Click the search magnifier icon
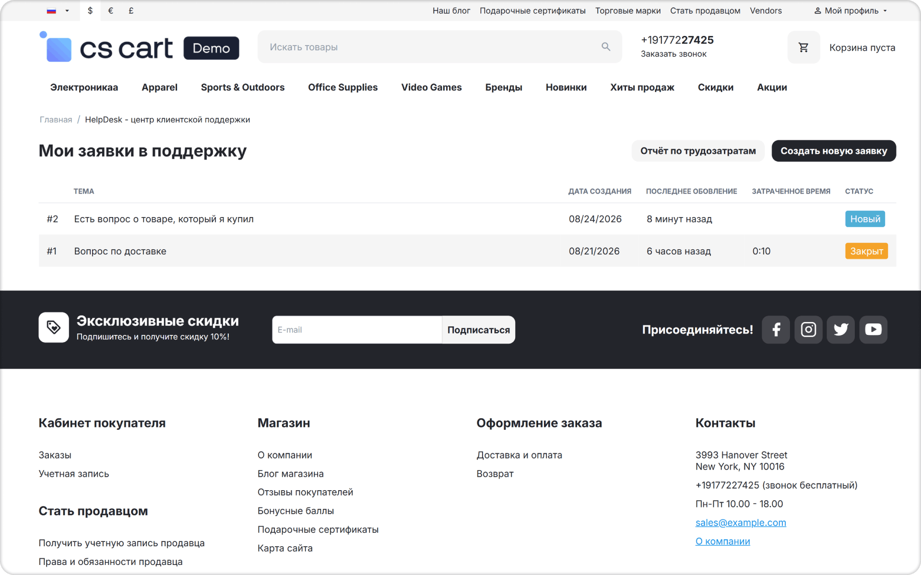Viewport: 921px width, 575px height. (x=606, y=47)
